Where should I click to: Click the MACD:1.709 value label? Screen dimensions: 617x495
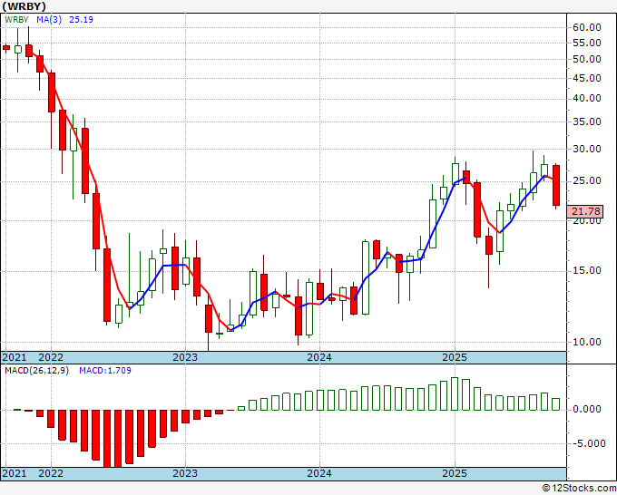[105, 371]
